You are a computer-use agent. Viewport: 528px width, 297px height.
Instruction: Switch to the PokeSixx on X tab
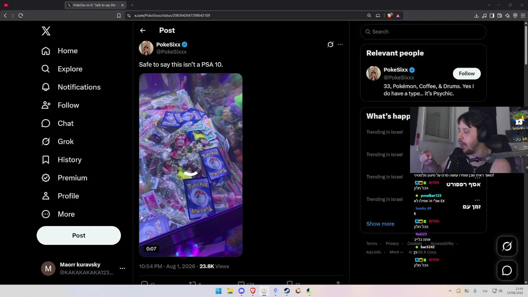click(x=95, y=5)
